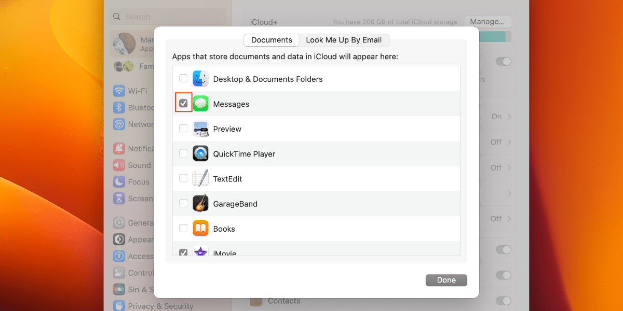Enable iCloud syncing for TextEdit
Viewport: 623px width, 311px height.
click(x=183, y=178)
